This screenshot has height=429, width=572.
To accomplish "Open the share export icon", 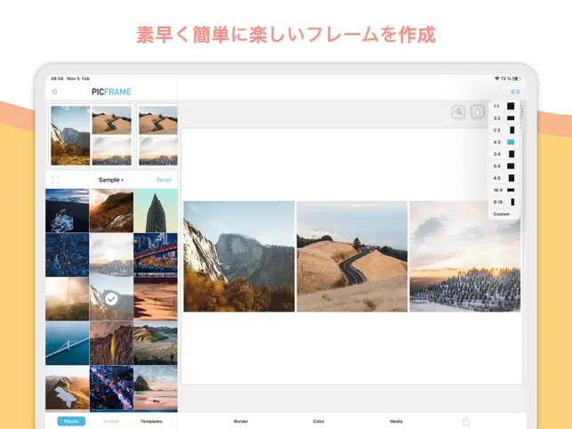I will point(466,421).
